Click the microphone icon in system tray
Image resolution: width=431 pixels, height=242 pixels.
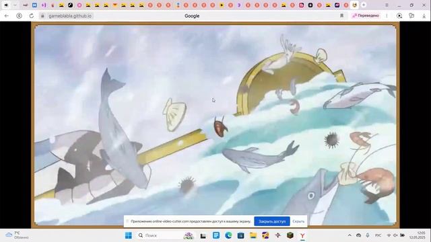click(368, 235)
